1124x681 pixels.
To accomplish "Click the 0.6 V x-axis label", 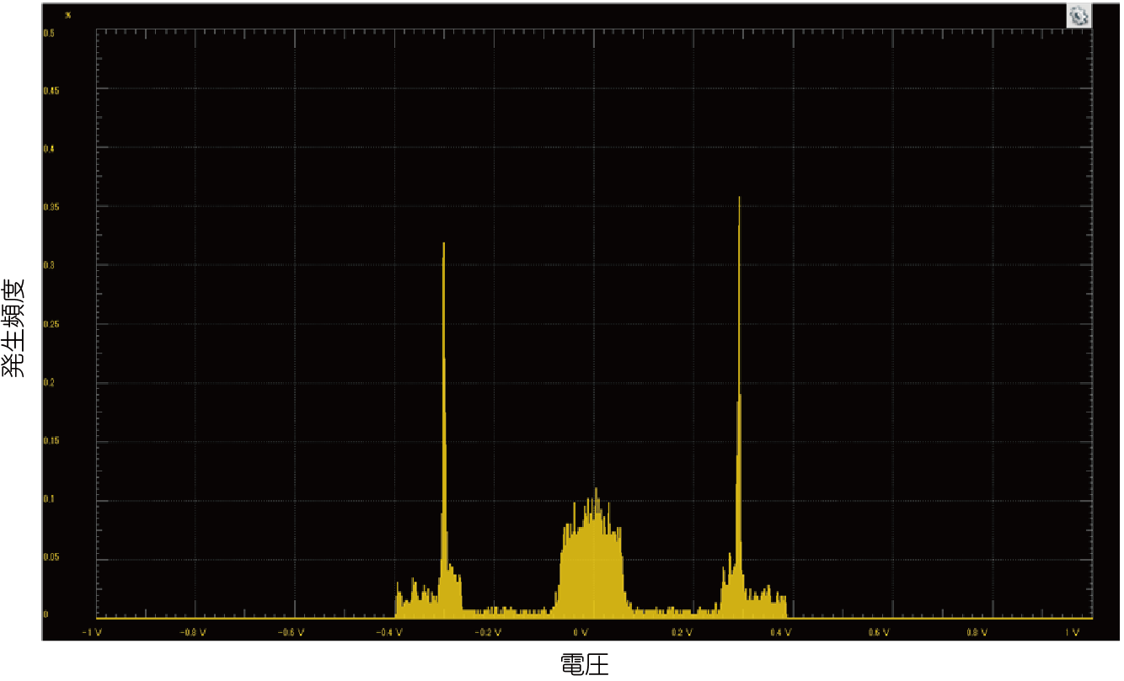I will [879, 631].
